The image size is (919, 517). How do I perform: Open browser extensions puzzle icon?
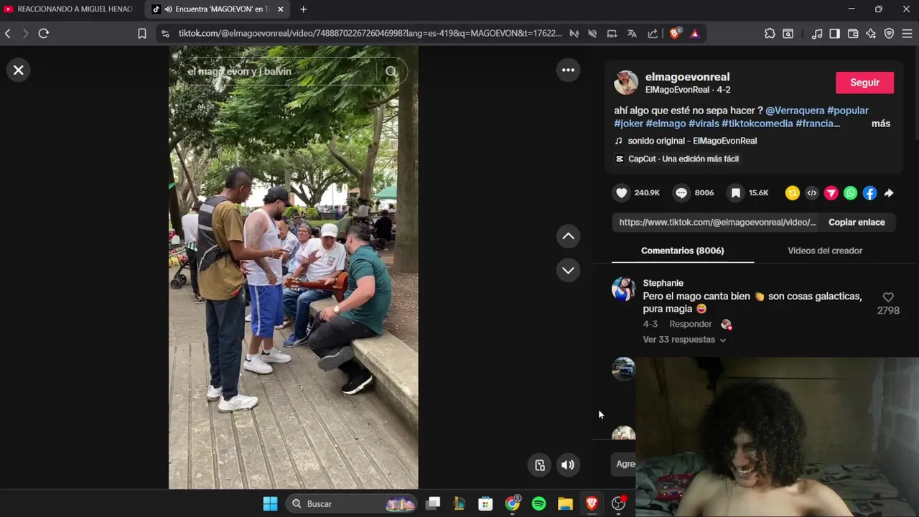click(770, 33)
